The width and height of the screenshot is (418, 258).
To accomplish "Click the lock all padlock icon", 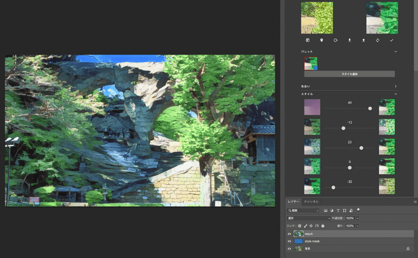I will [323, 226].
